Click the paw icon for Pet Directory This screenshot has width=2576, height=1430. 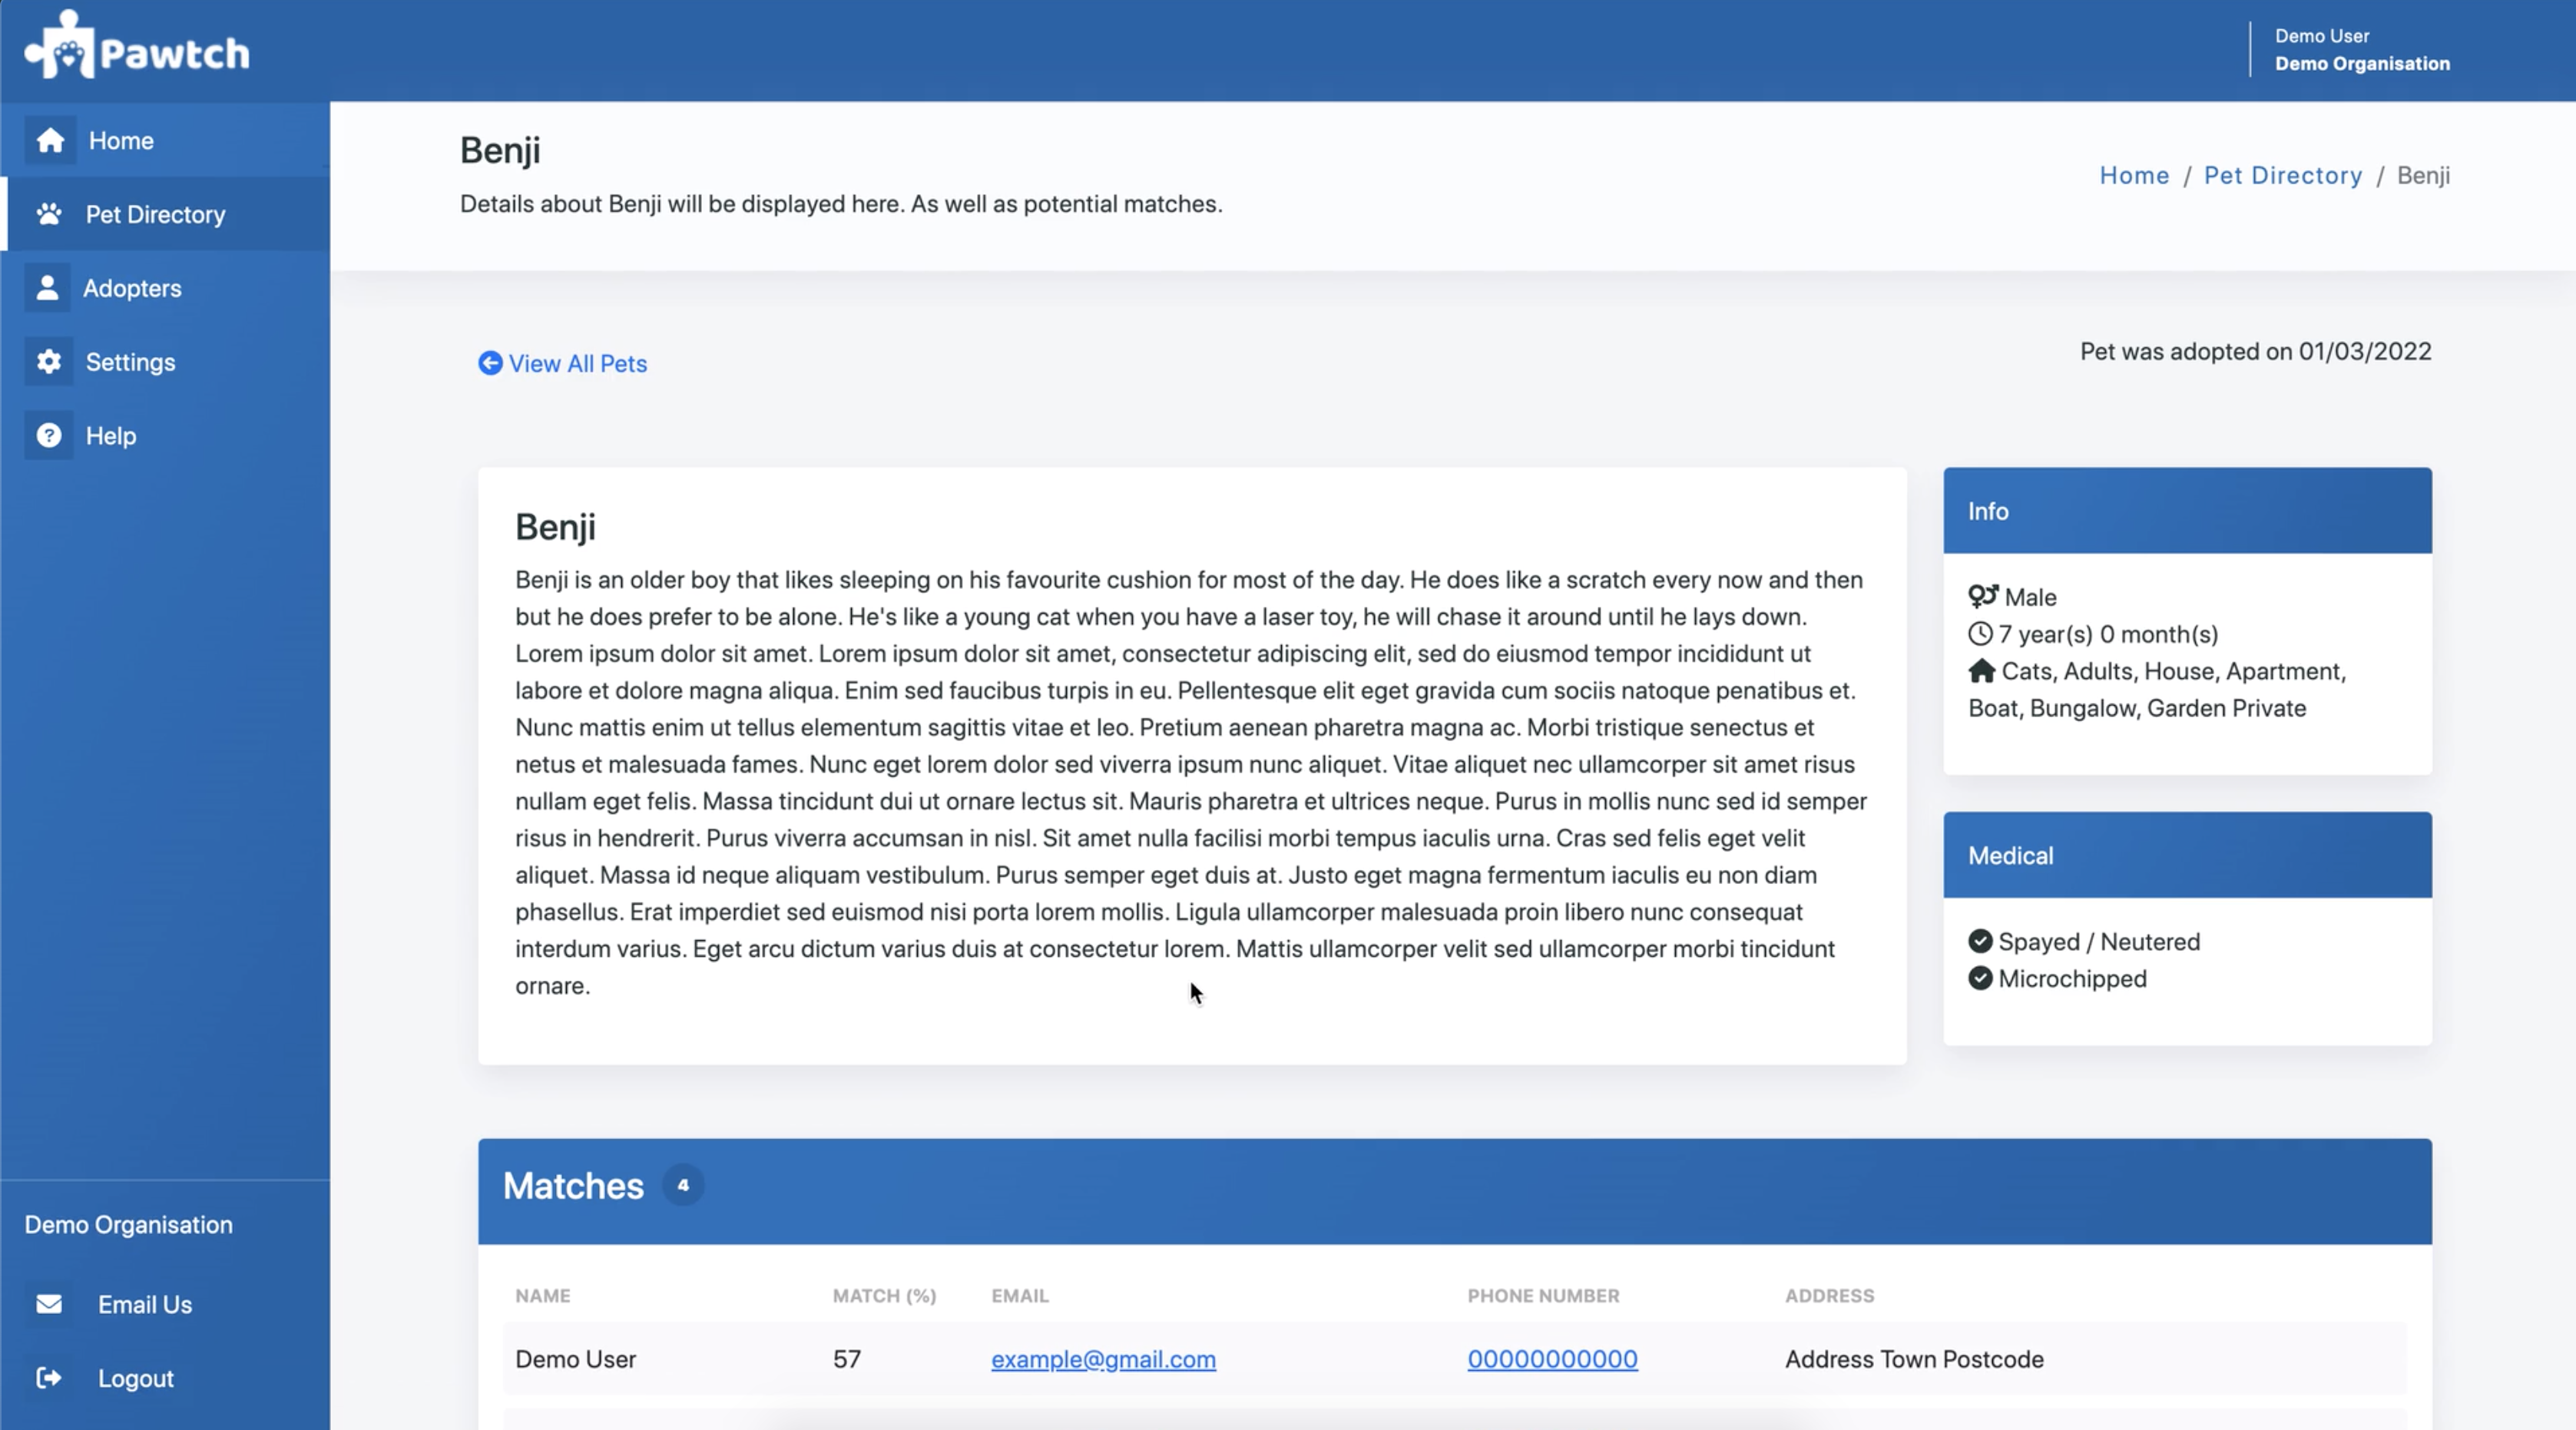tap(49, 214)
